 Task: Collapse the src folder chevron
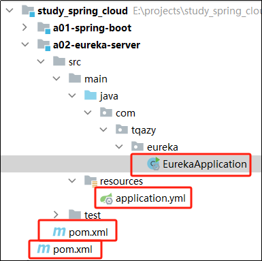pyautogui.click(x=41, y=61)
